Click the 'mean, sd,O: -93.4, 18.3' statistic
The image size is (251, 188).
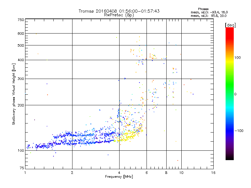point(209,12)
